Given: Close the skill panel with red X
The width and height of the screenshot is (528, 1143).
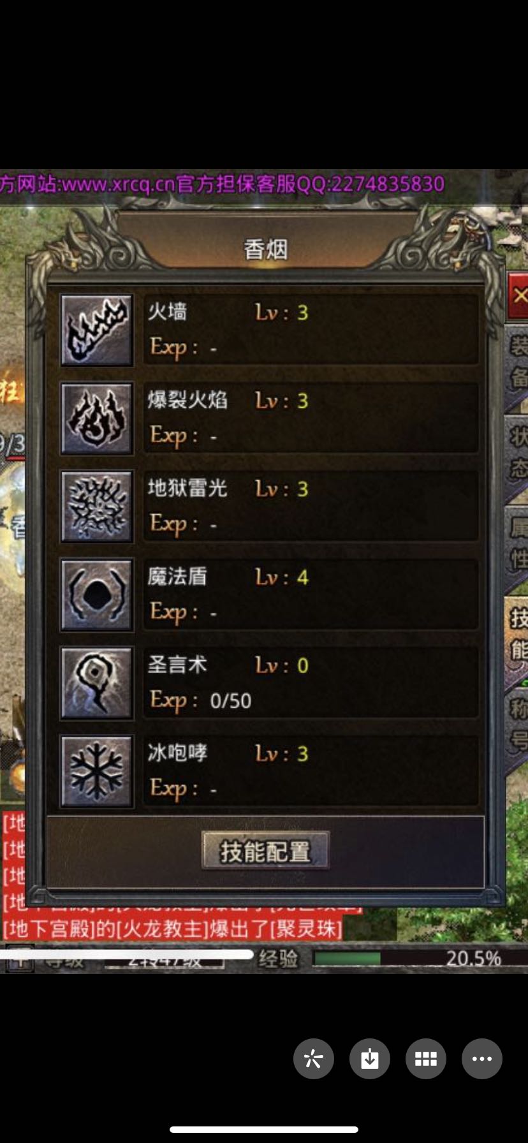Looking at the screenshot, I should point(518,295).
